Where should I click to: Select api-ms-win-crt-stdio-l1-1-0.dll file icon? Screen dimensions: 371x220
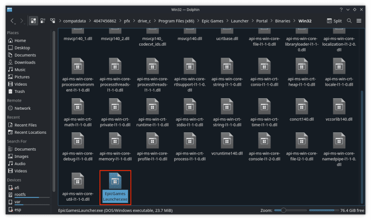(190, 106)
